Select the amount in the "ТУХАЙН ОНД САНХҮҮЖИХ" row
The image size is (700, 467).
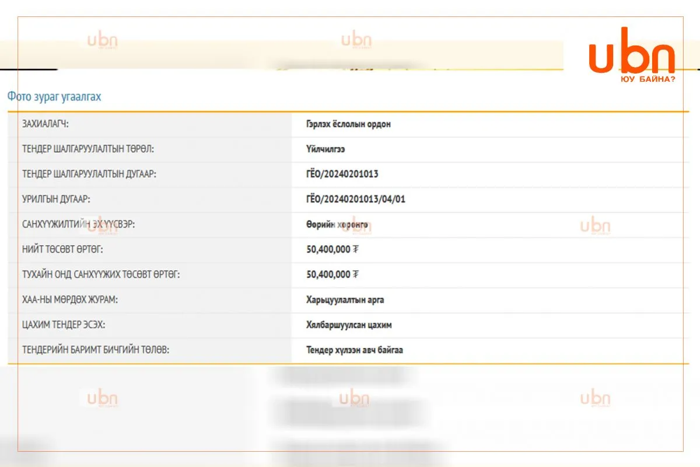(x=332, y=274)
